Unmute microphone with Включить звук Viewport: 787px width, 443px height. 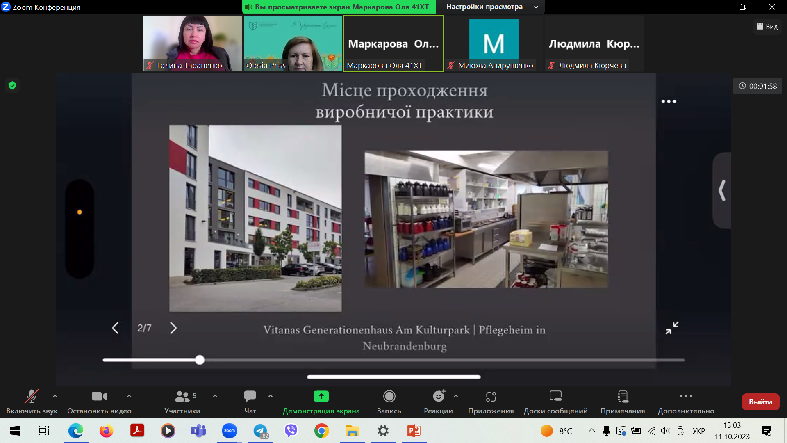[32, 396]
